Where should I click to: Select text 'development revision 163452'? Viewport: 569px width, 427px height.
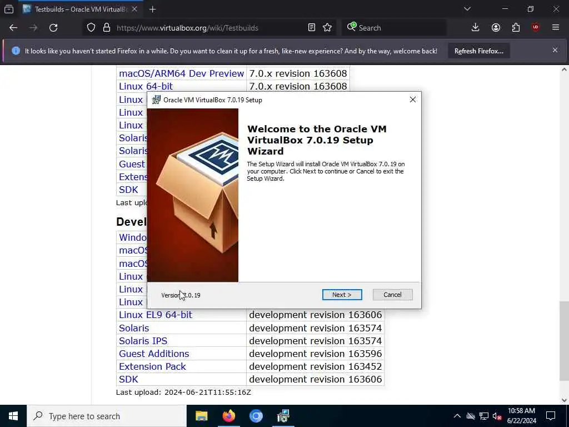(316, 367)
